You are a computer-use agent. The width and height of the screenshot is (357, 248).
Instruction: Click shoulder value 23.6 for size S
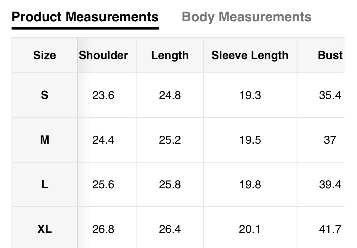[103, 95]
